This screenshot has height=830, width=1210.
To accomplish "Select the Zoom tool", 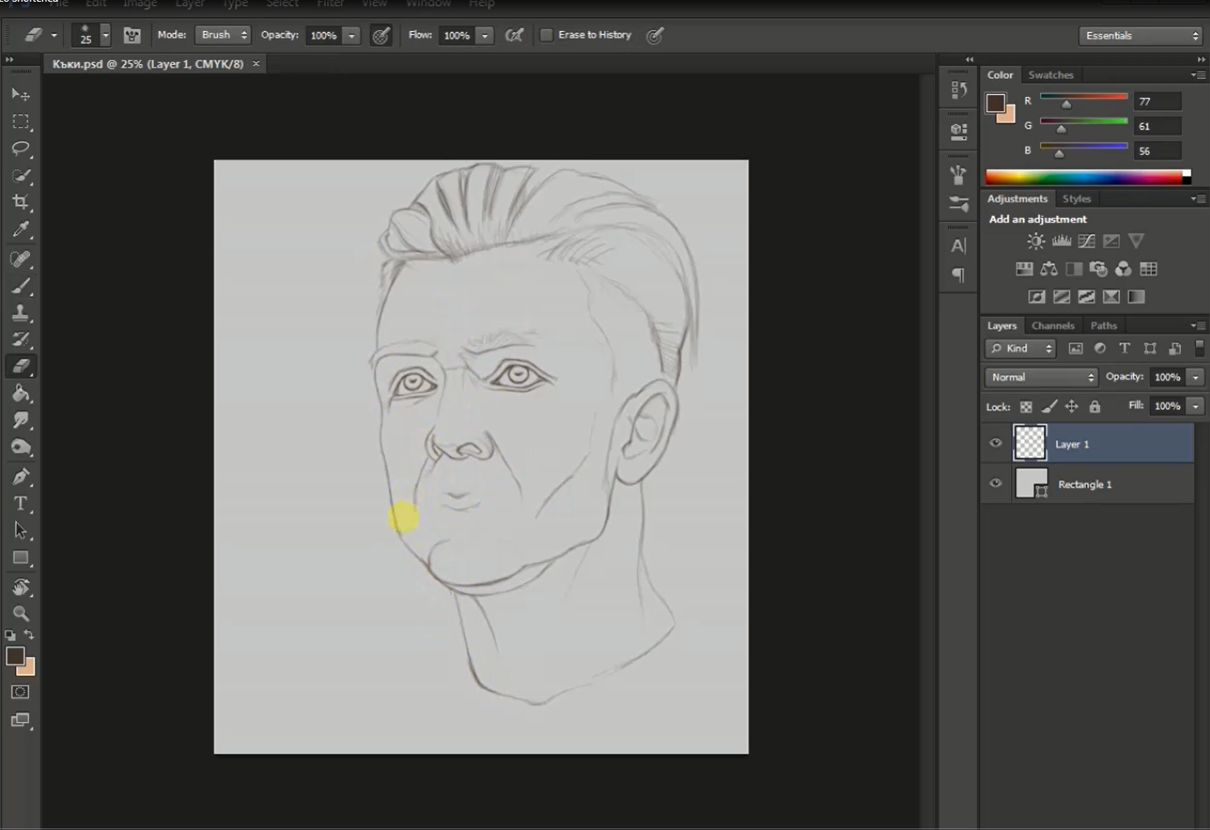I will pyautogui.click(x=21, y=613).
